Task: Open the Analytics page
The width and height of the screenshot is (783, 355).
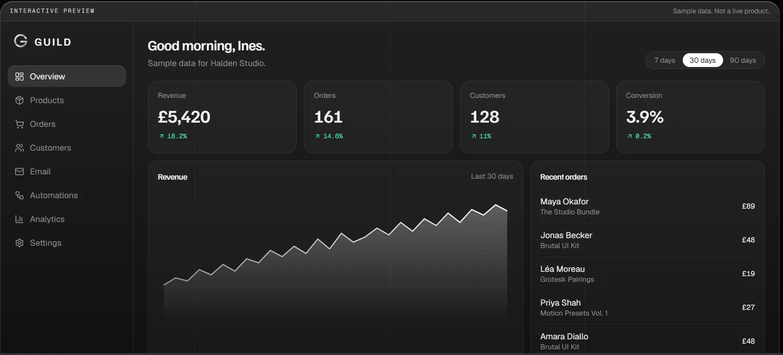Action: [67, 219]
